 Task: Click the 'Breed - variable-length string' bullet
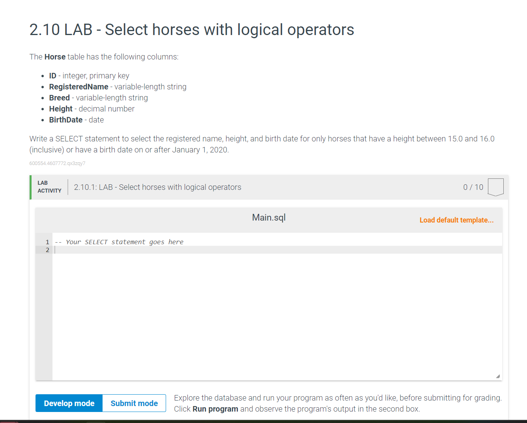pos(99,98)
